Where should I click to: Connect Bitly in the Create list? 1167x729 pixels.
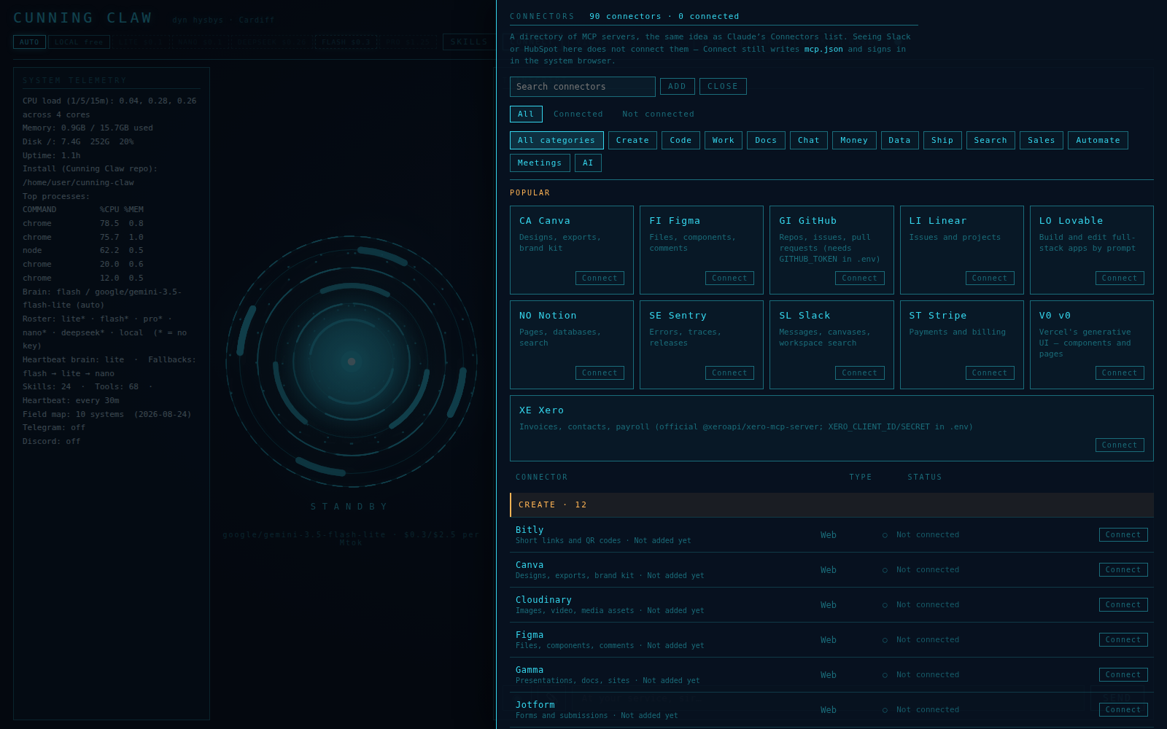coord(1123,535)
